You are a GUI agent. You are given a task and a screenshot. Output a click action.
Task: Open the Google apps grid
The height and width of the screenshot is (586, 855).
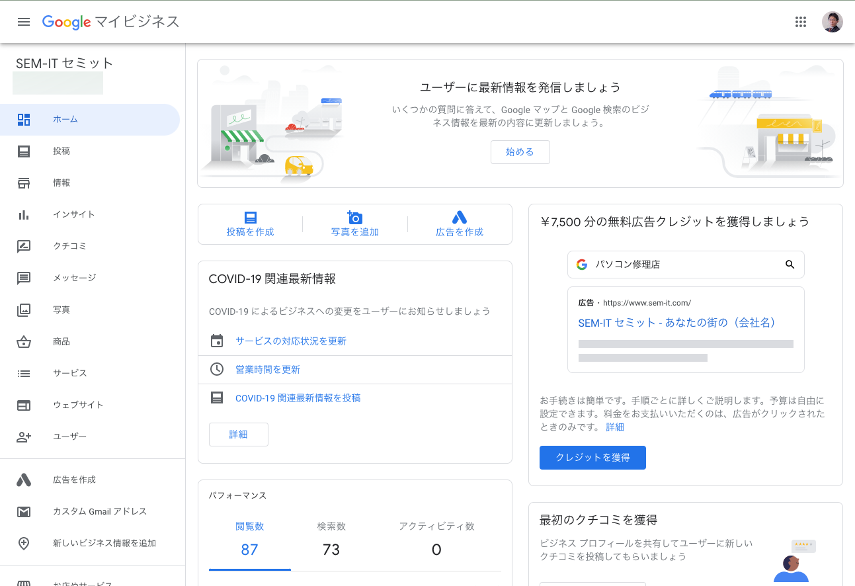coord(801,22)
